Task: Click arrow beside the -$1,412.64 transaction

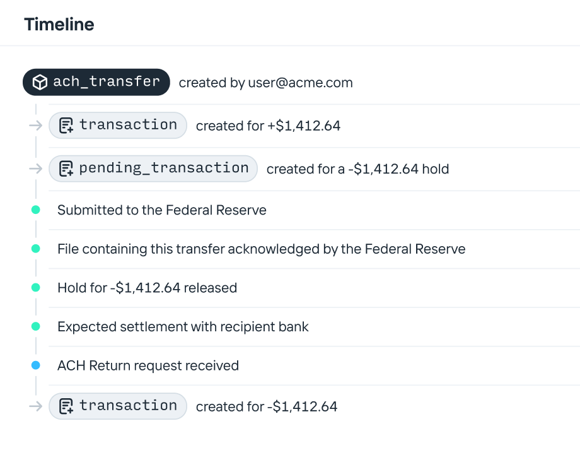Action: (x=35, y=406)
